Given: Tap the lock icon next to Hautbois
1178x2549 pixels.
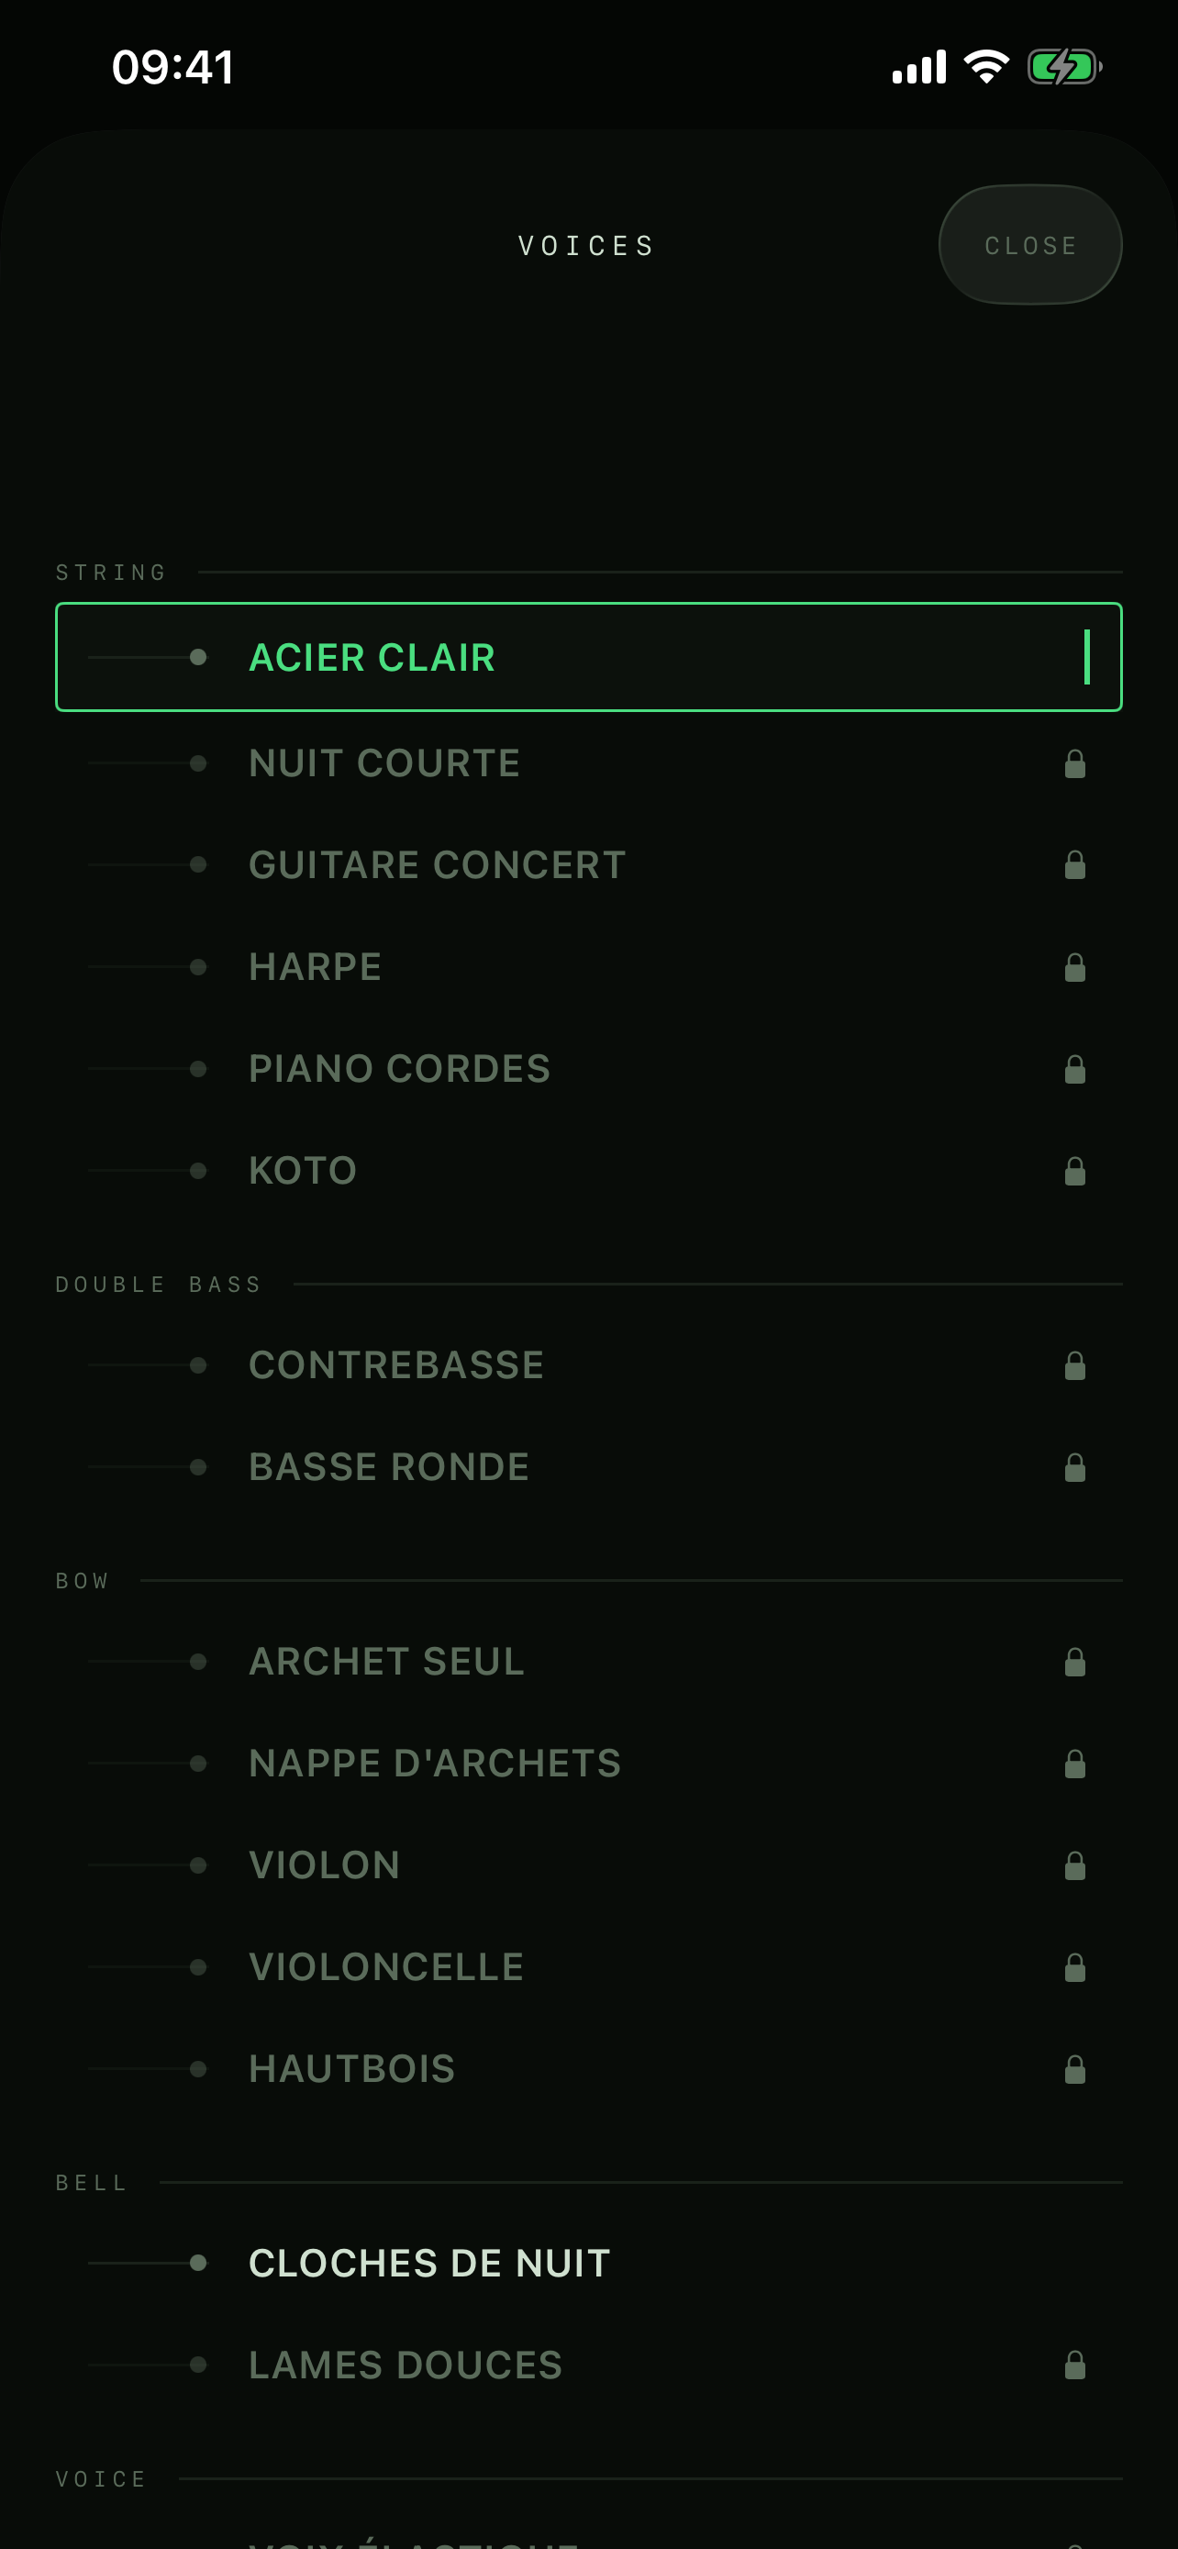Looking at the screenshot, I should [1074, 2070].
